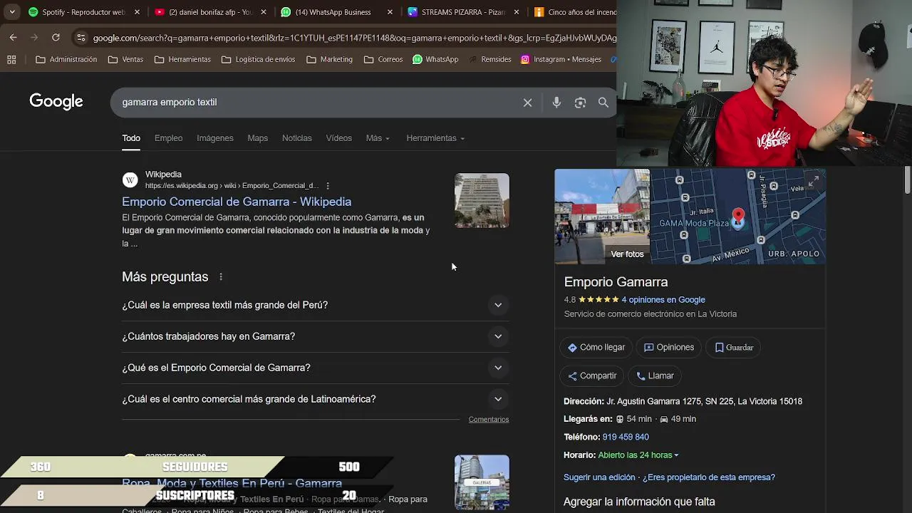Close the WhatsApp Business tab
Image resolution: width=912 pixels, height=513 pixels.
390,12
